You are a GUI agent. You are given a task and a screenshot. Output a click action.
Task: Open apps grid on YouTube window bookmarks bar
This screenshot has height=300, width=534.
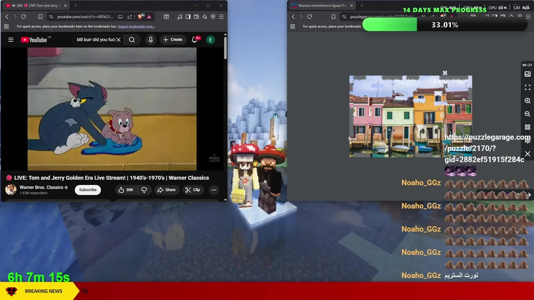(6, 26)
